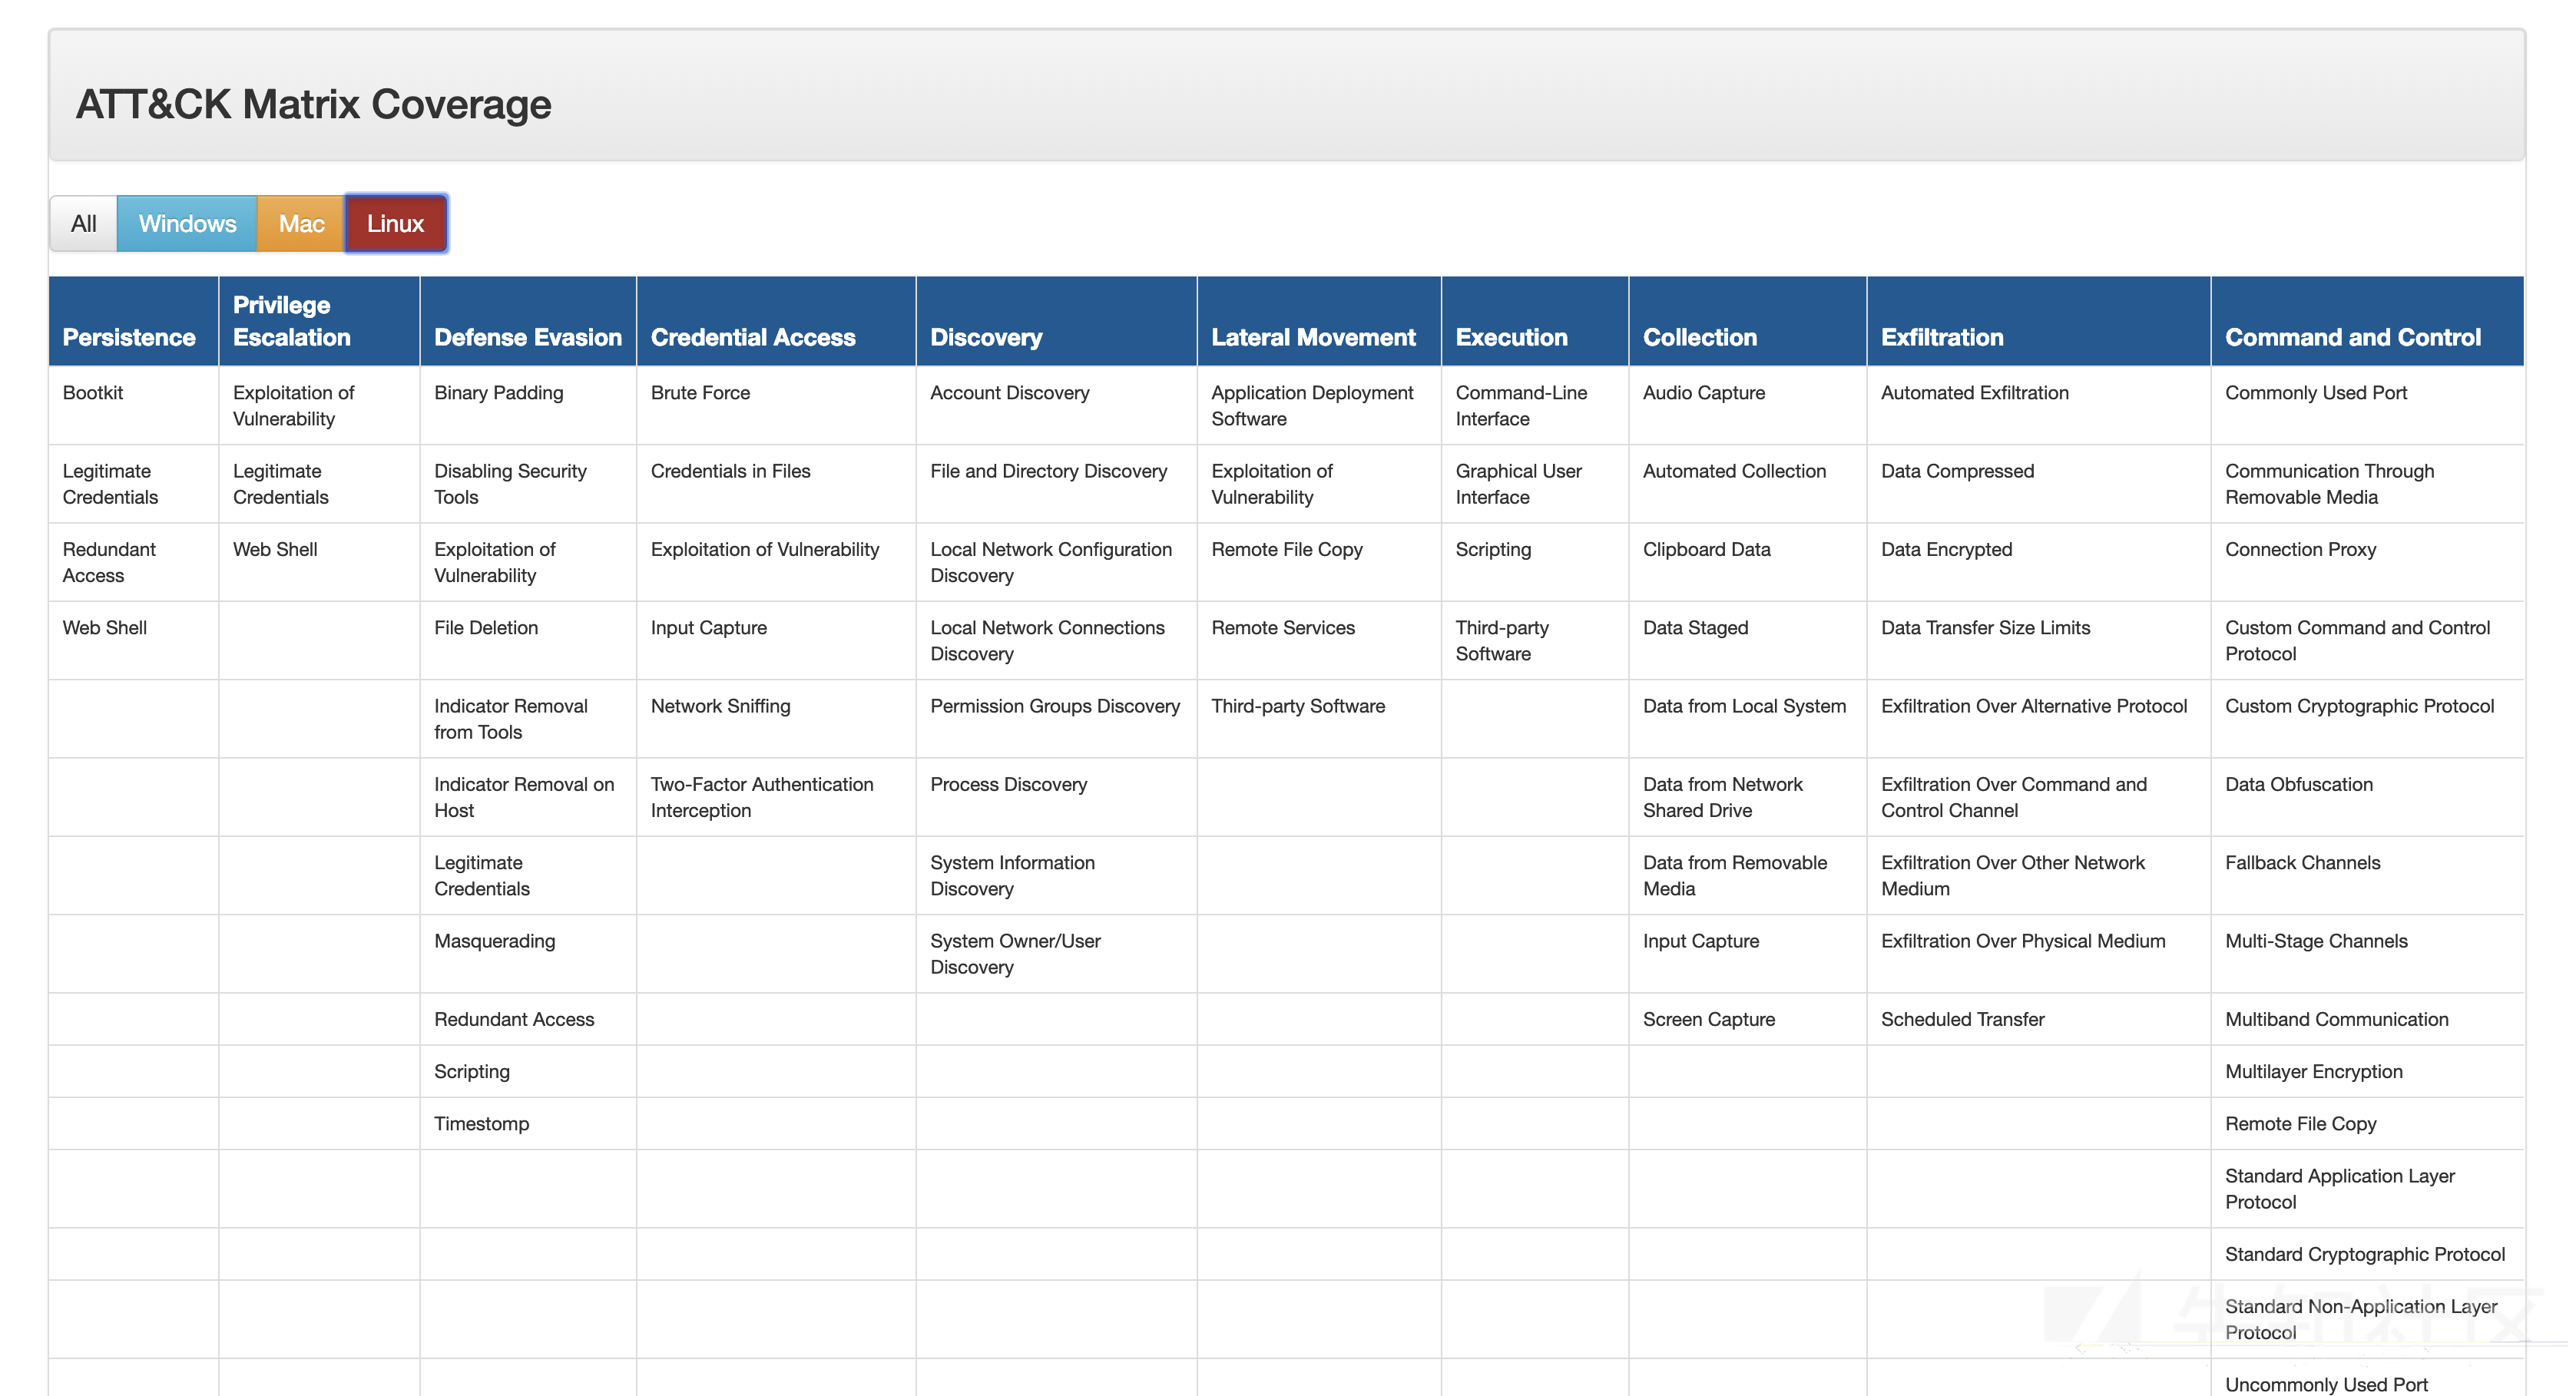Open Credentials in Files
The width and height of the screenshot is (2576, 1396).
click(x=730, y=471)
